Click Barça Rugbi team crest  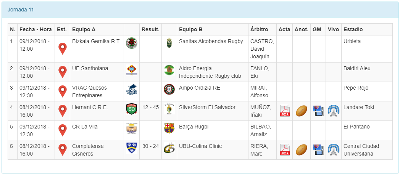coord(169,128)
